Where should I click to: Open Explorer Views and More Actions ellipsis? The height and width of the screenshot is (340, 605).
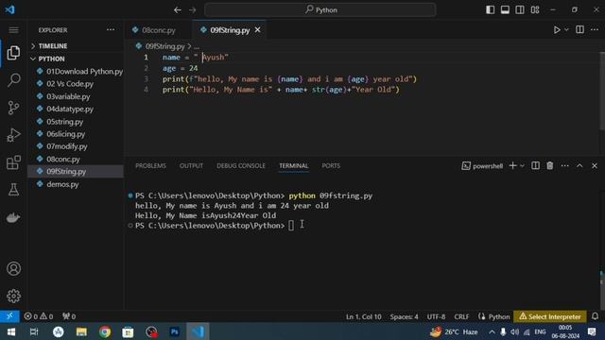[x=111, y=29]
